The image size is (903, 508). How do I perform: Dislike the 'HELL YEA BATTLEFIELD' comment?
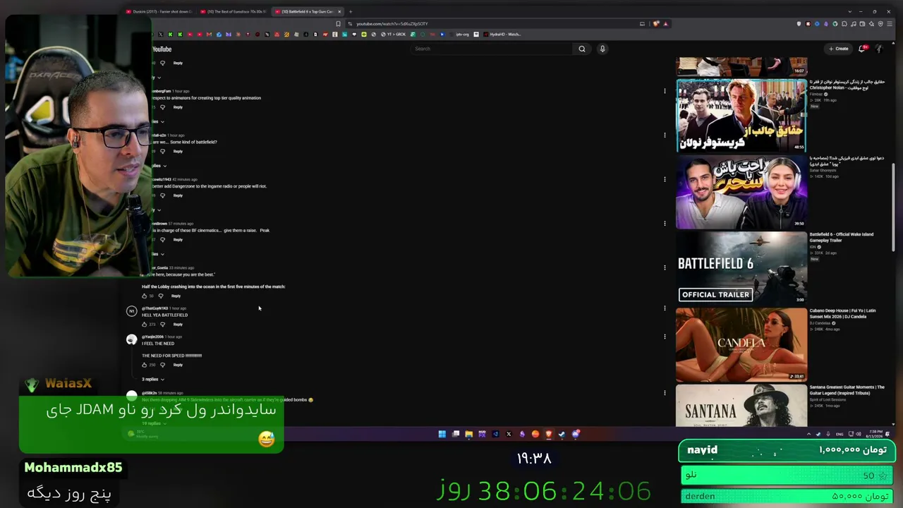click(162, 325)
